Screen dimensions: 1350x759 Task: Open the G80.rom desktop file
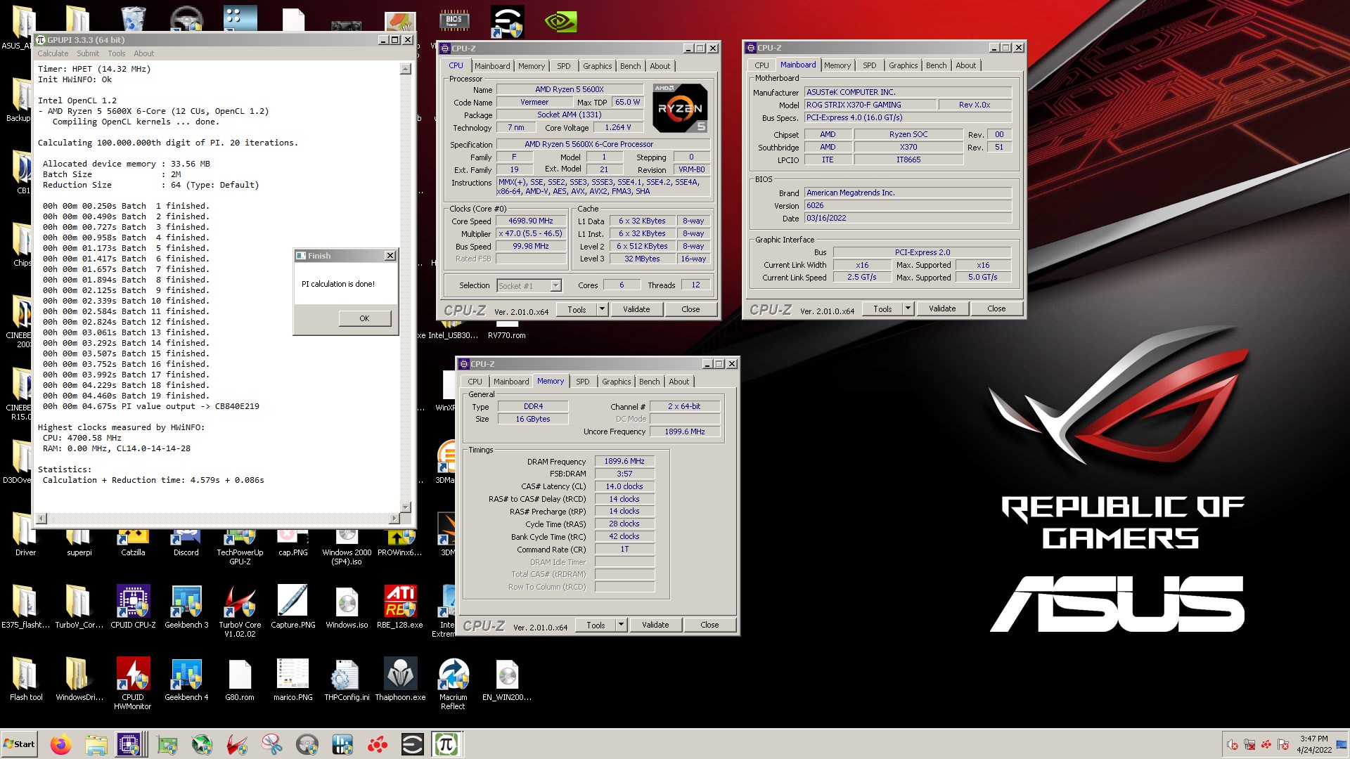pos(240,679)
